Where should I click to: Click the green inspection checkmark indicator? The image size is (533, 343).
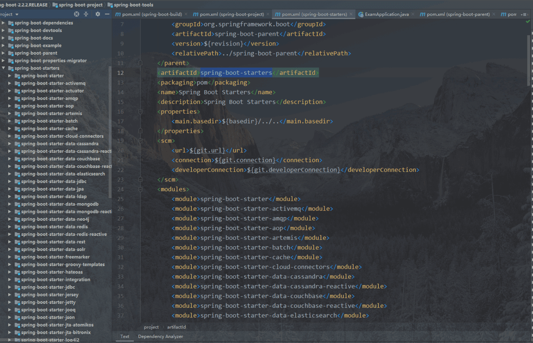528,22
